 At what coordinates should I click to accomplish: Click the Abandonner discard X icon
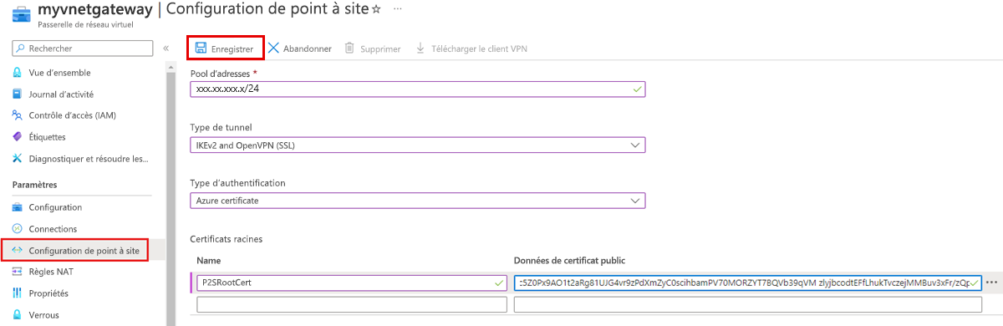pos(273,48)
